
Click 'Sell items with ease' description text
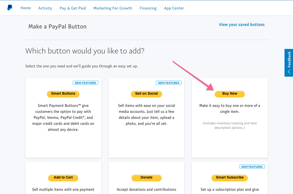pos(146,114)
